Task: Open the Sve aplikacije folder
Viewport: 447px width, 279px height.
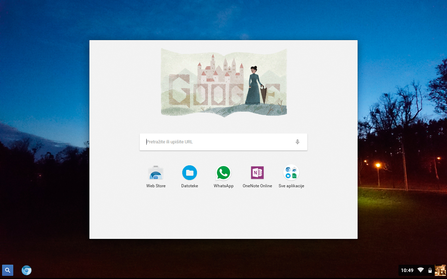Action: click(x=291, y=172)
